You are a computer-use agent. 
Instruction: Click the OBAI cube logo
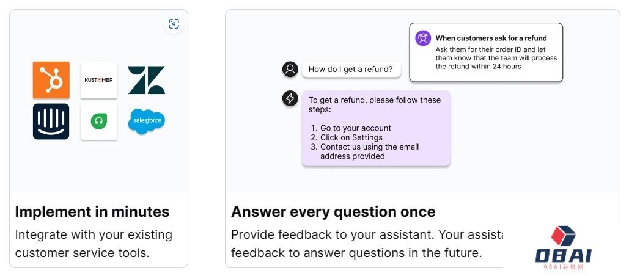(563, 236)
